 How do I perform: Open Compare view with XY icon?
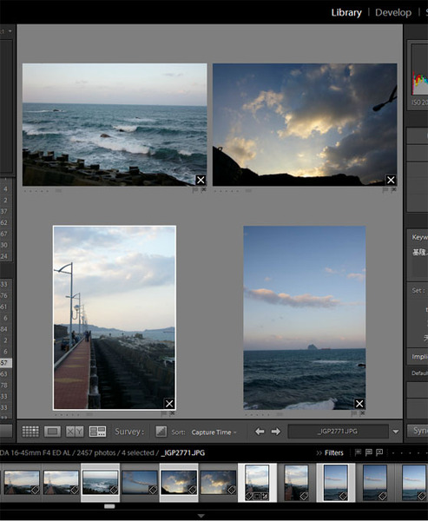tap(75, 432)
